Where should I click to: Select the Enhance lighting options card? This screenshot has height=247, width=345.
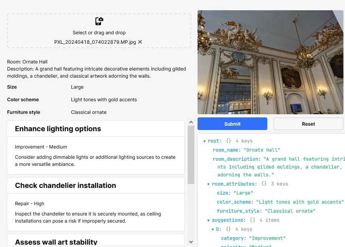96,147
